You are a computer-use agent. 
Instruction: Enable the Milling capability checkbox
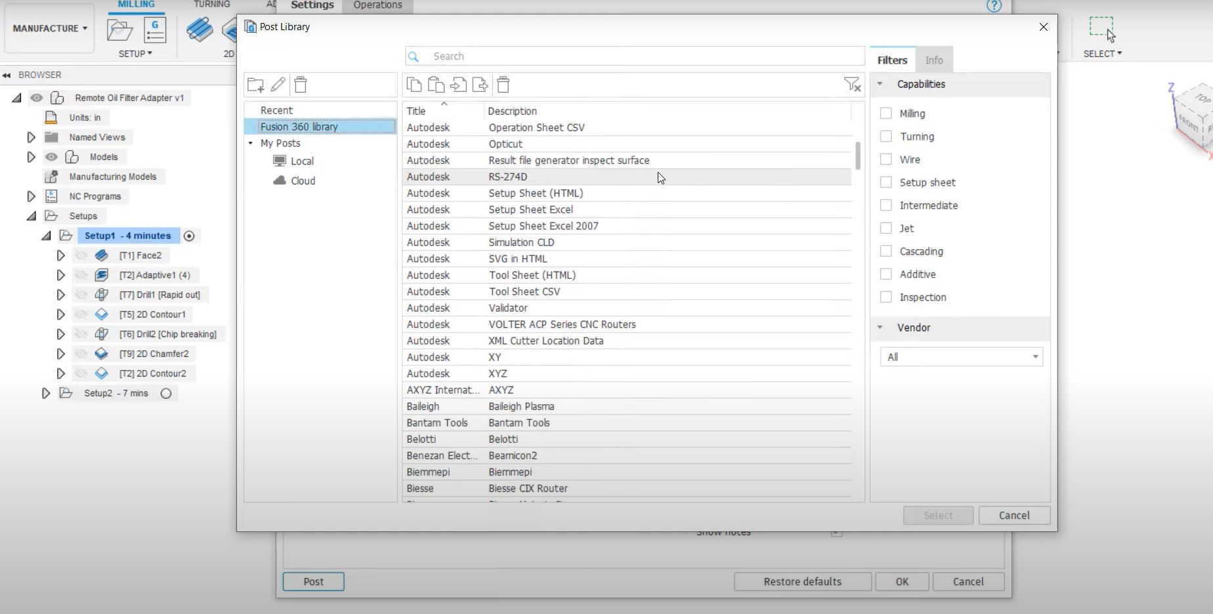886,113
